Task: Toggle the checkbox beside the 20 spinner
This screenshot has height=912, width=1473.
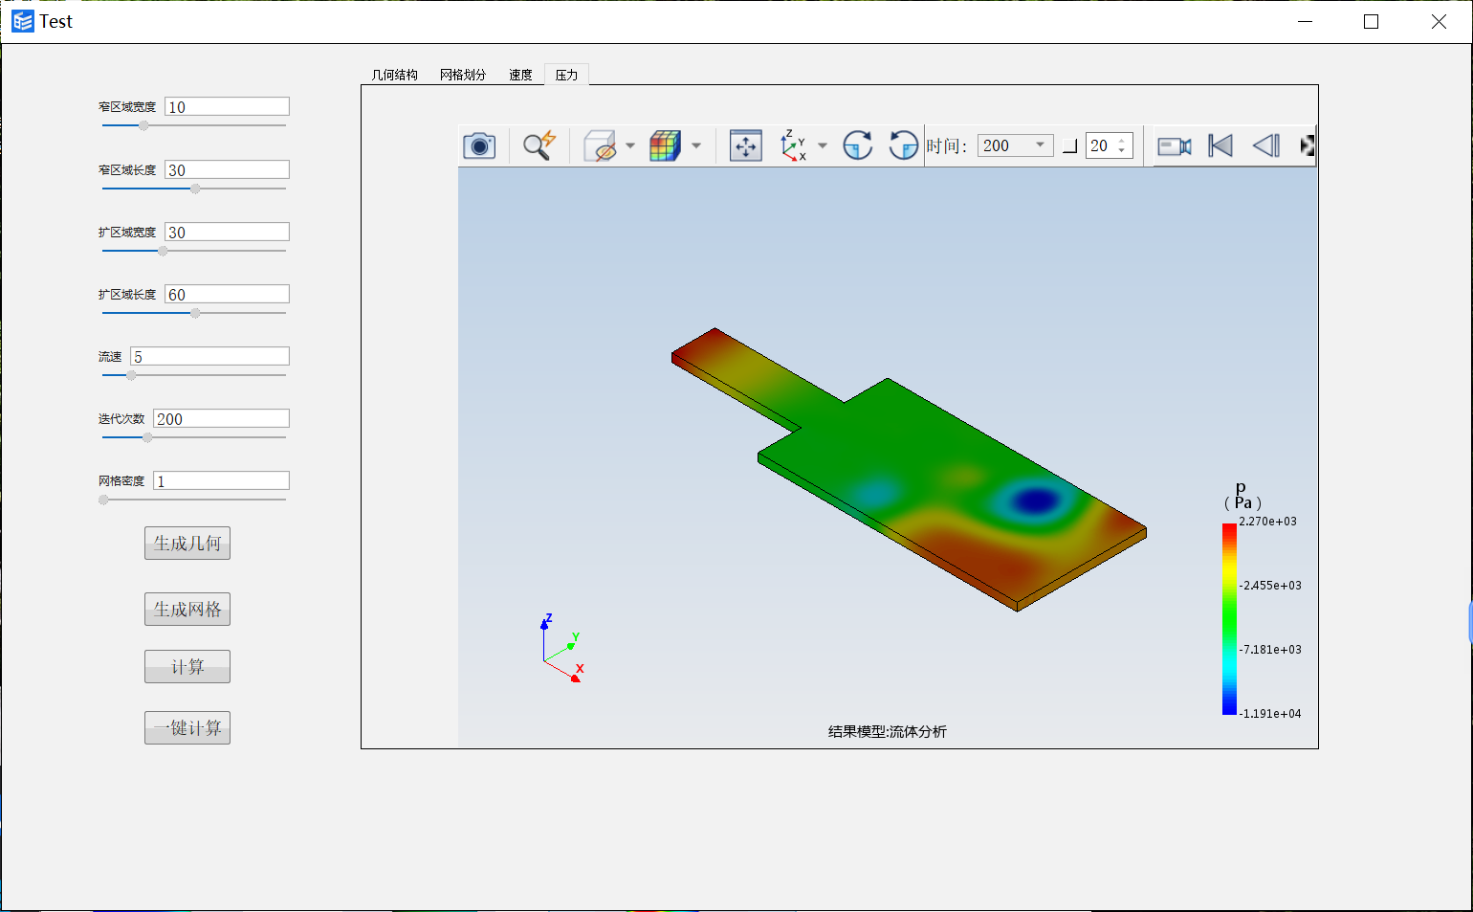Action: coord(1070,146)
